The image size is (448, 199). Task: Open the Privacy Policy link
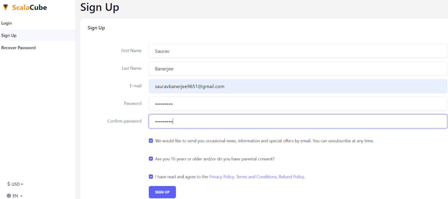[x=221, y=177]
